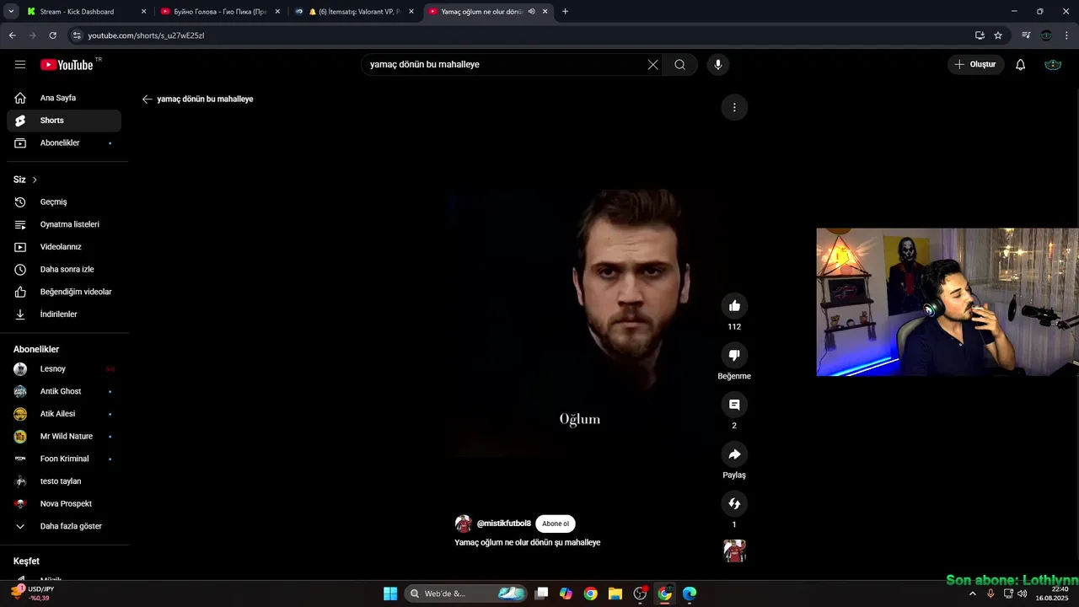Start voice search with microphone
Screen dimensions: 1079x607
[x=718, y=64]
